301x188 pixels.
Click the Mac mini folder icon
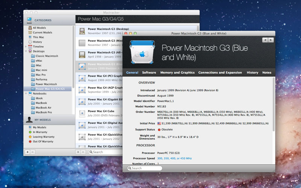[33, 70]
